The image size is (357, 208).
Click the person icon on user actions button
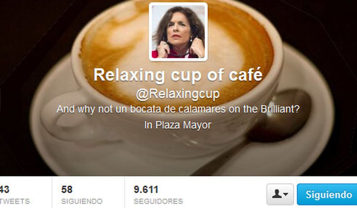point(277,194)
